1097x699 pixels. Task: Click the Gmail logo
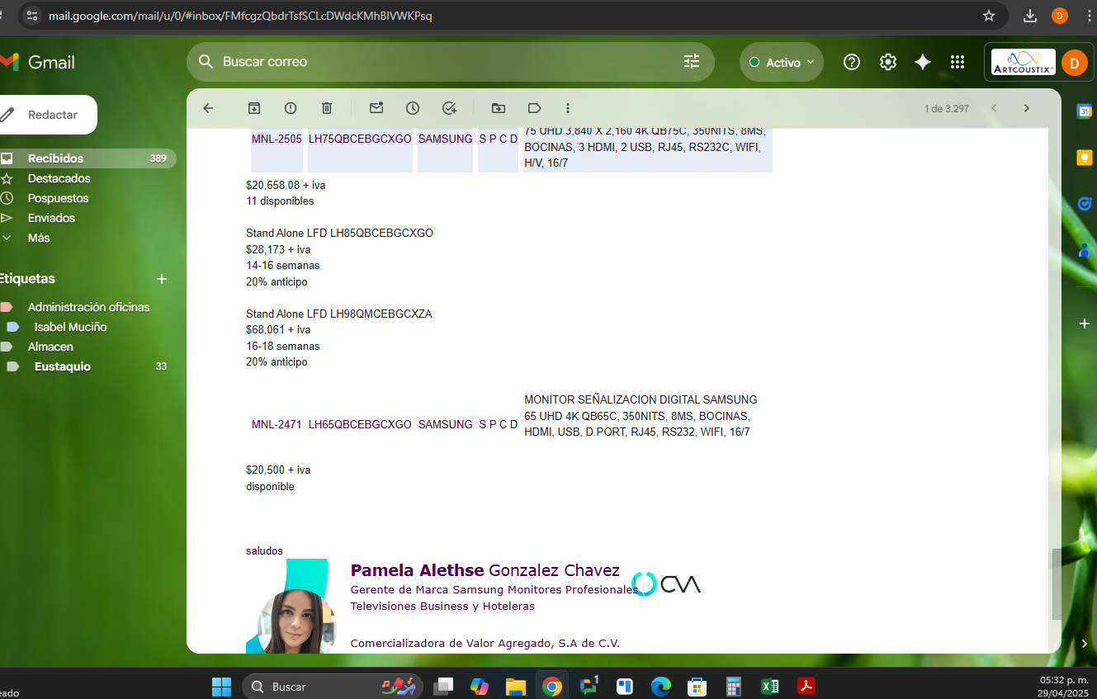click(37, 62)
